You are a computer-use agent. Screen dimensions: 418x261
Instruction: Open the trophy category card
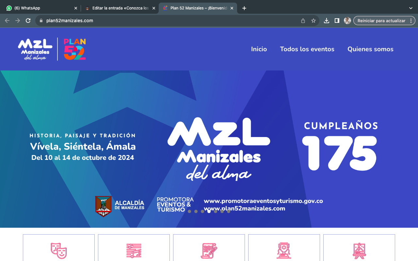pyautogui.click(x=284, y=248)
